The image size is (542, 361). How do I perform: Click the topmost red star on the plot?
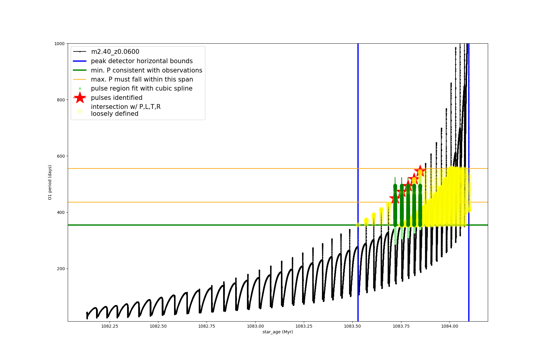(x=420, y=171)
